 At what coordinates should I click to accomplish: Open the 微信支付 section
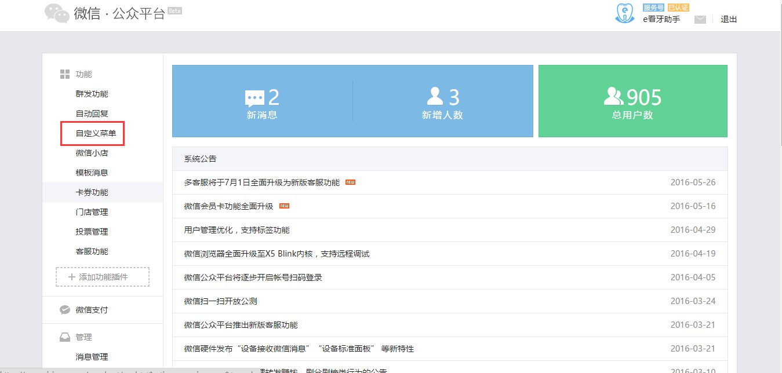pos(92,310)
